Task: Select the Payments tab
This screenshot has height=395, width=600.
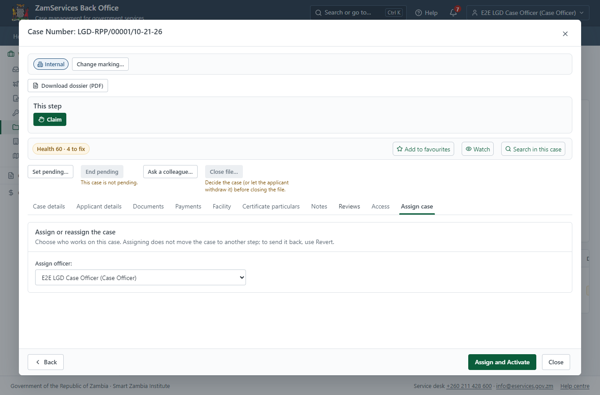Action: [188, 206]
